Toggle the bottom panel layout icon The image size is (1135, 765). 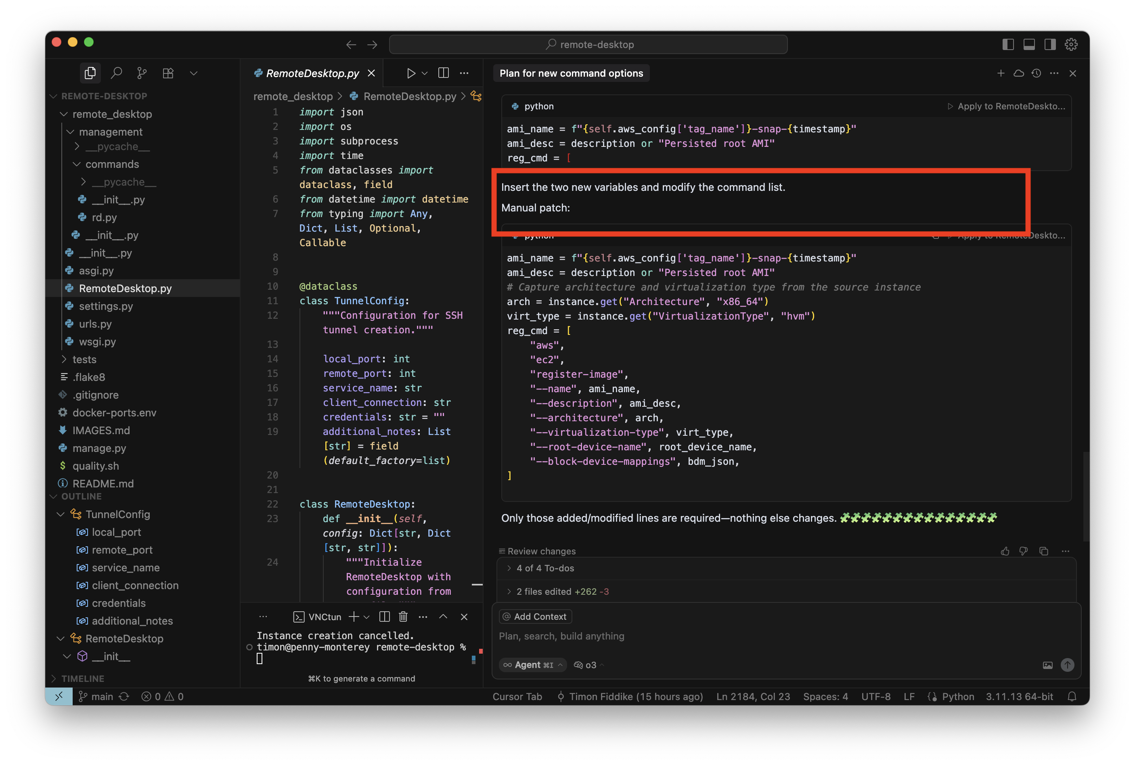point(1029,44)
